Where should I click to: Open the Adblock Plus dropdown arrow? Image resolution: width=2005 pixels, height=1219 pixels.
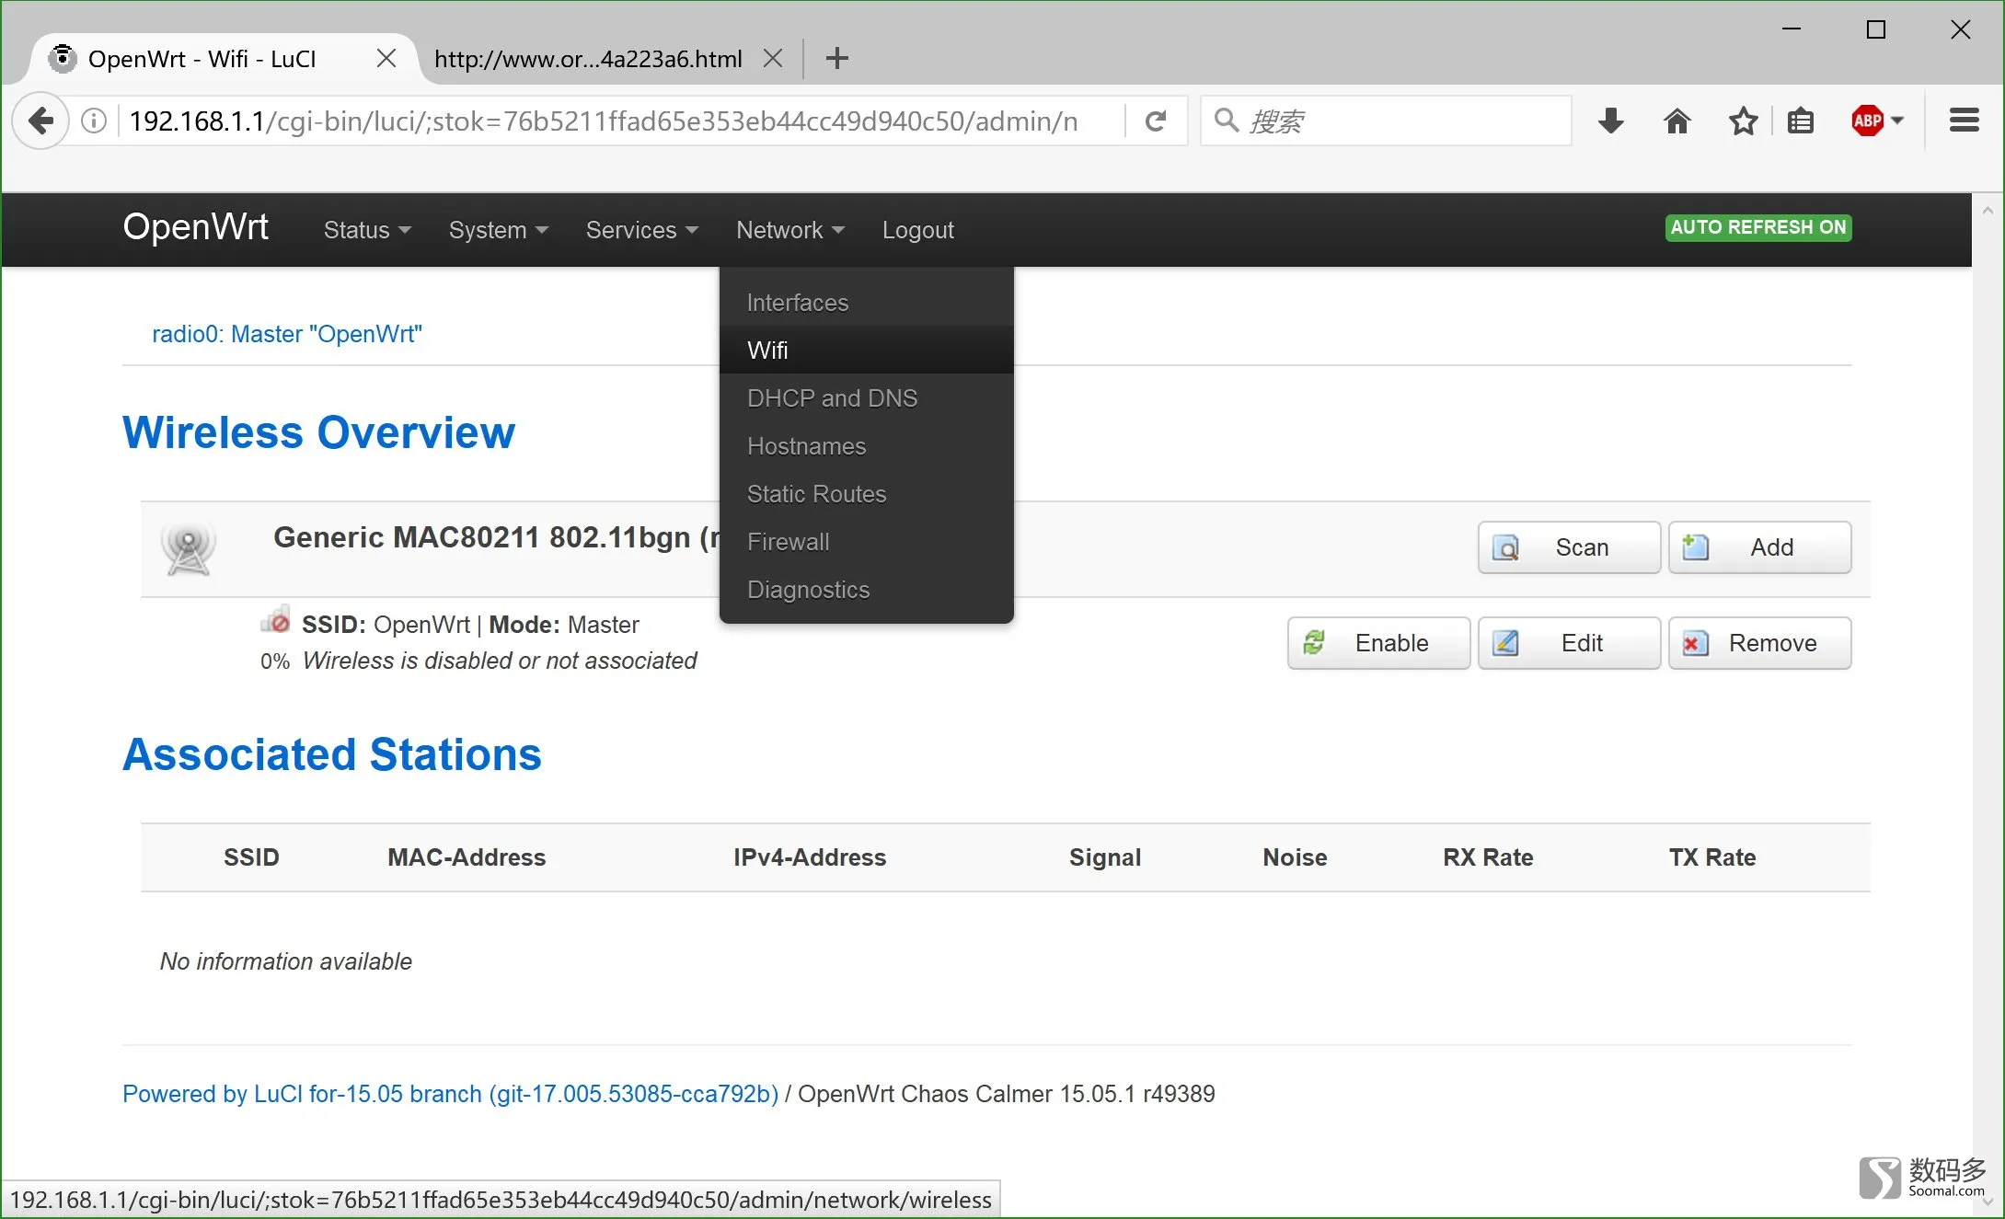click(x=1897, y=121)
